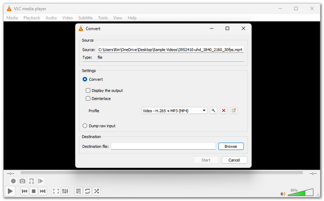Viewport: 324px width, 201px height.
Task: Take a snapshot with the camera icon
Action: (22, 181)
